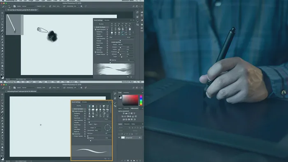Open the Libraries tab beside Adjustments
Image resolution: width=288 pixels, height=162 pixels.
click(126, 108)
